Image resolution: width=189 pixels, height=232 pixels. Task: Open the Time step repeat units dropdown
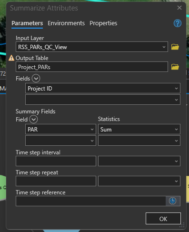tap(139, 181)
